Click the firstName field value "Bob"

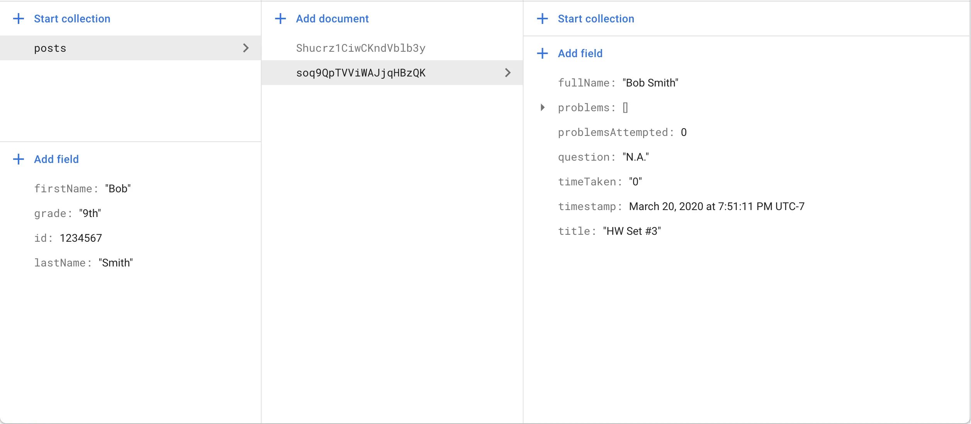[x=118, y=189]
